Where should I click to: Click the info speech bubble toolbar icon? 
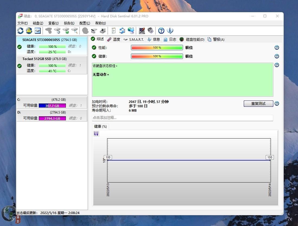pos(170,31)
